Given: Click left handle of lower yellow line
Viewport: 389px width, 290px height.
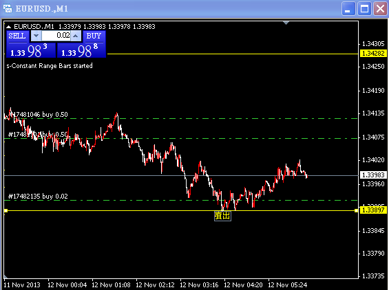Looking at the screenshot, I should (x=6, y=210).
